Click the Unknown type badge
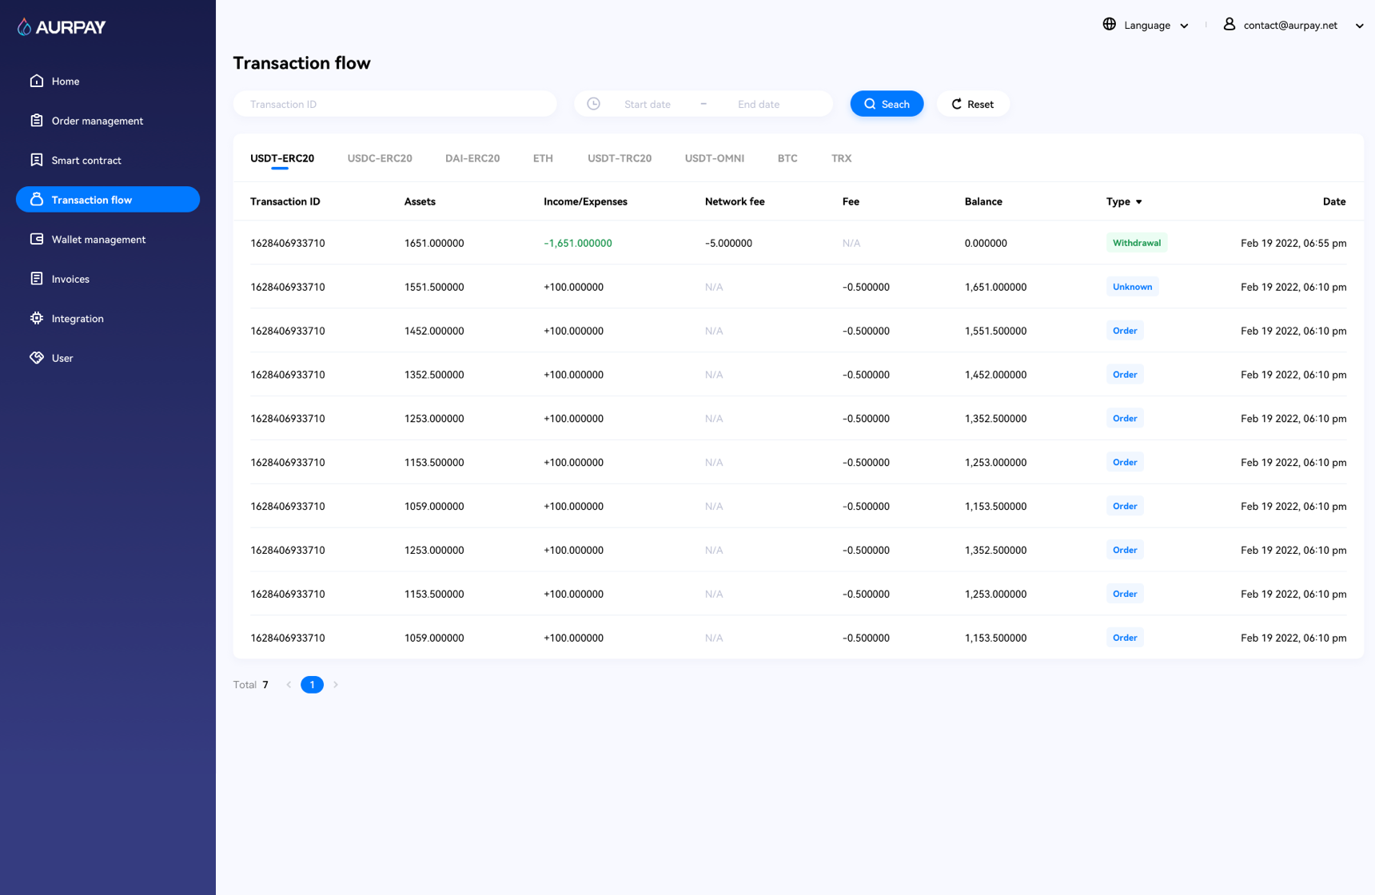 point(1132,287)
